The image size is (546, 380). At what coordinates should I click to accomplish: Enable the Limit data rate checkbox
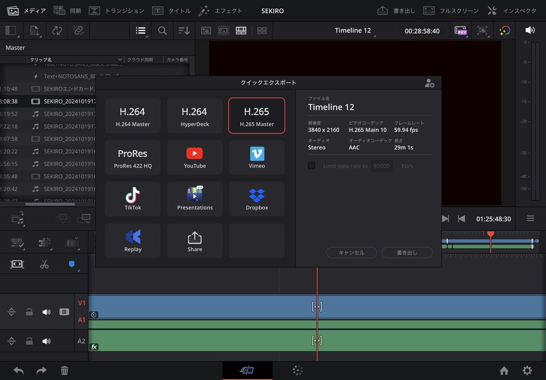coord(312,166)
